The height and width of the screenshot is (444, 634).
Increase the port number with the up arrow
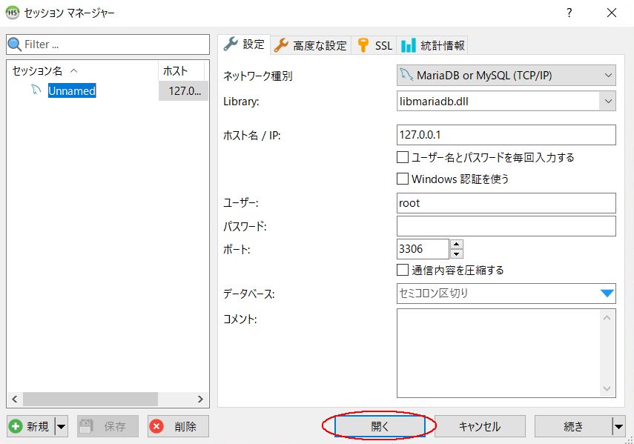pyautogui.click(x=457, y=244)
